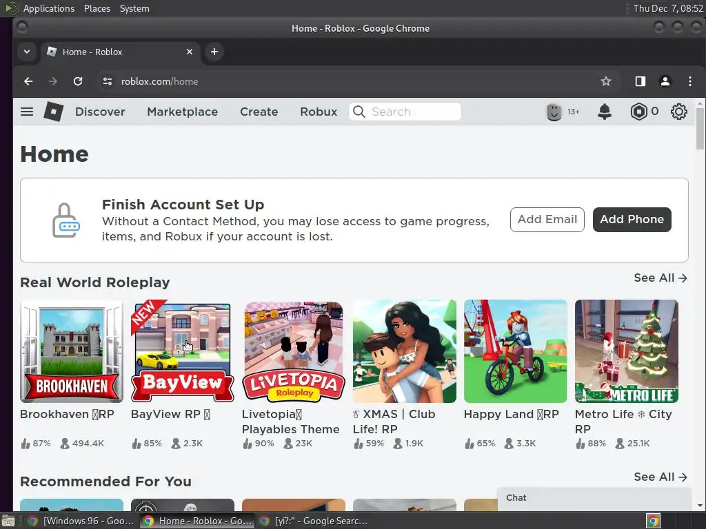Go forward with the browser arrow
This screenshot has height=529, width=706.
click(x=52, y=81)
